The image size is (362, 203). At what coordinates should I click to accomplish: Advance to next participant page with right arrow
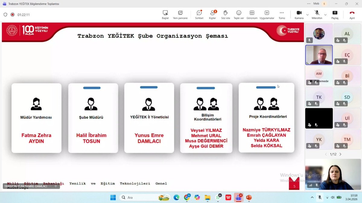(340, 154)
